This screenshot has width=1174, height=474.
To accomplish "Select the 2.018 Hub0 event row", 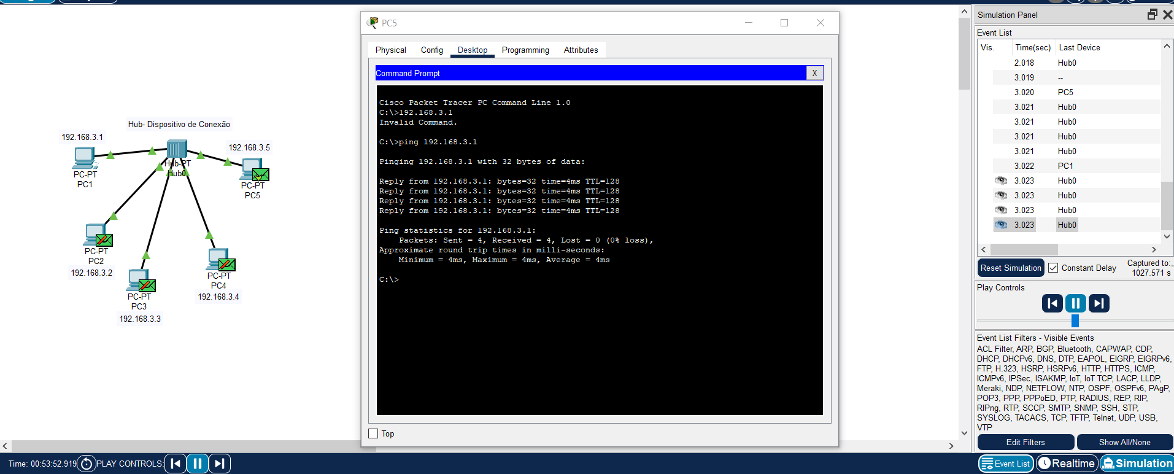I will (1077, 63).
